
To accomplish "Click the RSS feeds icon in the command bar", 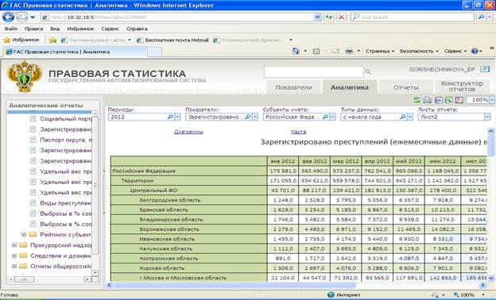I will [316, 51].
